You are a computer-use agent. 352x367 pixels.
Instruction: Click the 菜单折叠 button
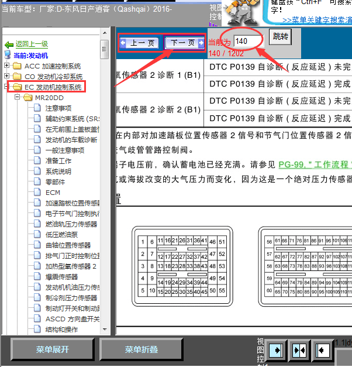pos(142,349)
